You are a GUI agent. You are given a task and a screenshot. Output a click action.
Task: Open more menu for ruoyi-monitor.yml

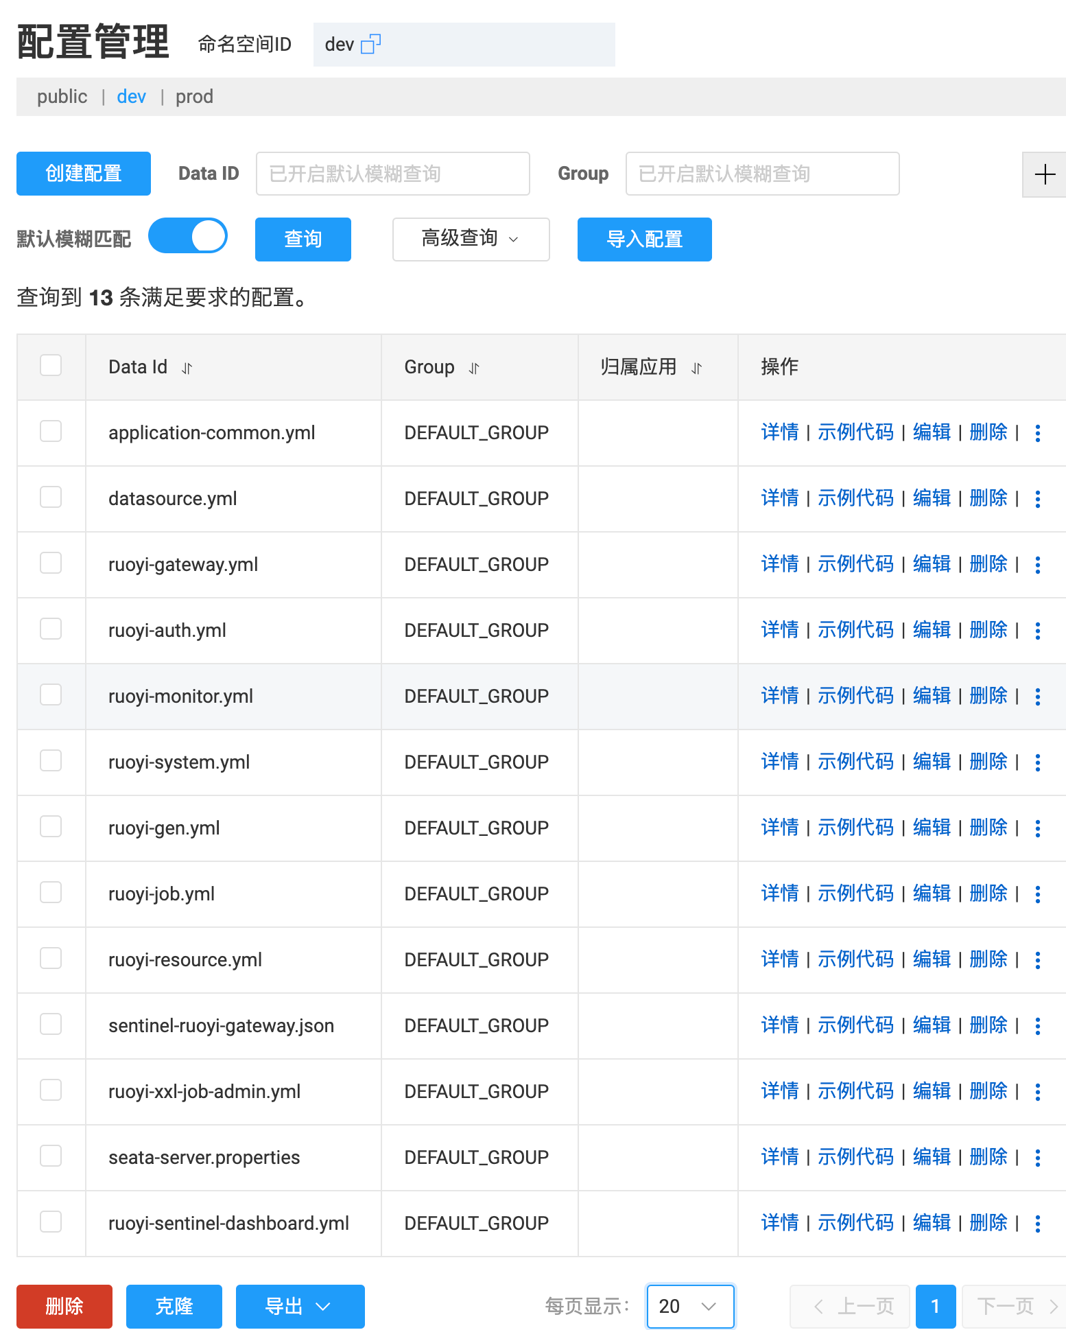point(1038,697)
